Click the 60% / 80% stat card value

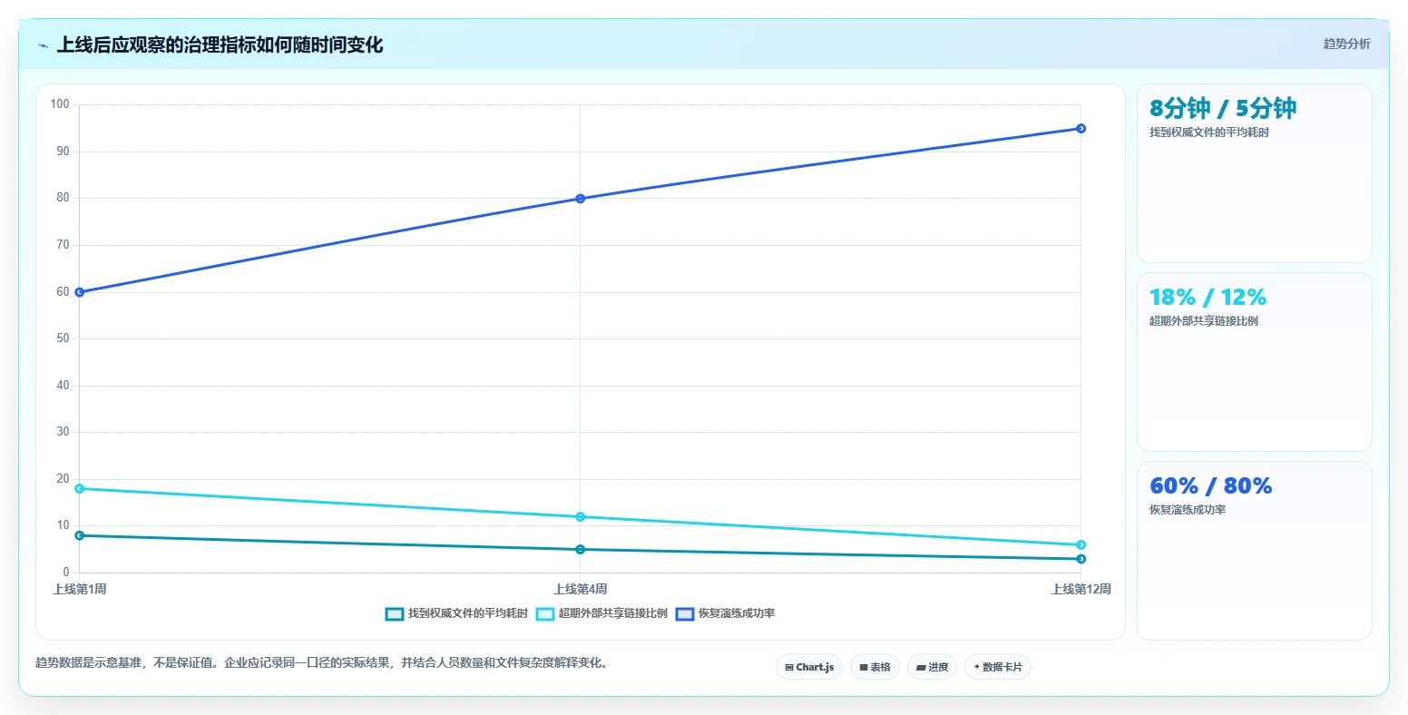(x=1211, y=485)
